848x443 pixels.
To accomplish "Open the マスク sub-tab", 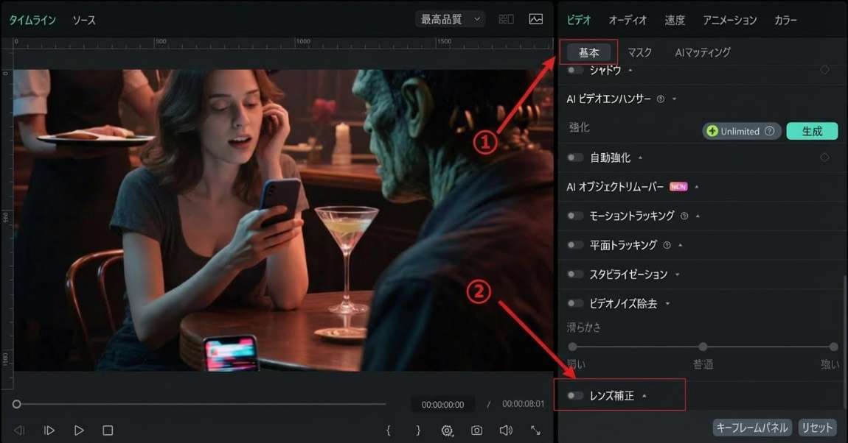I will coord(639,52).
